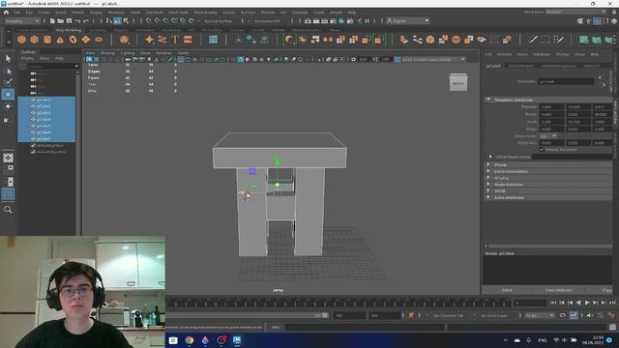
Task: Create a polygon torus from the shelf
Action: coord(74,40)
